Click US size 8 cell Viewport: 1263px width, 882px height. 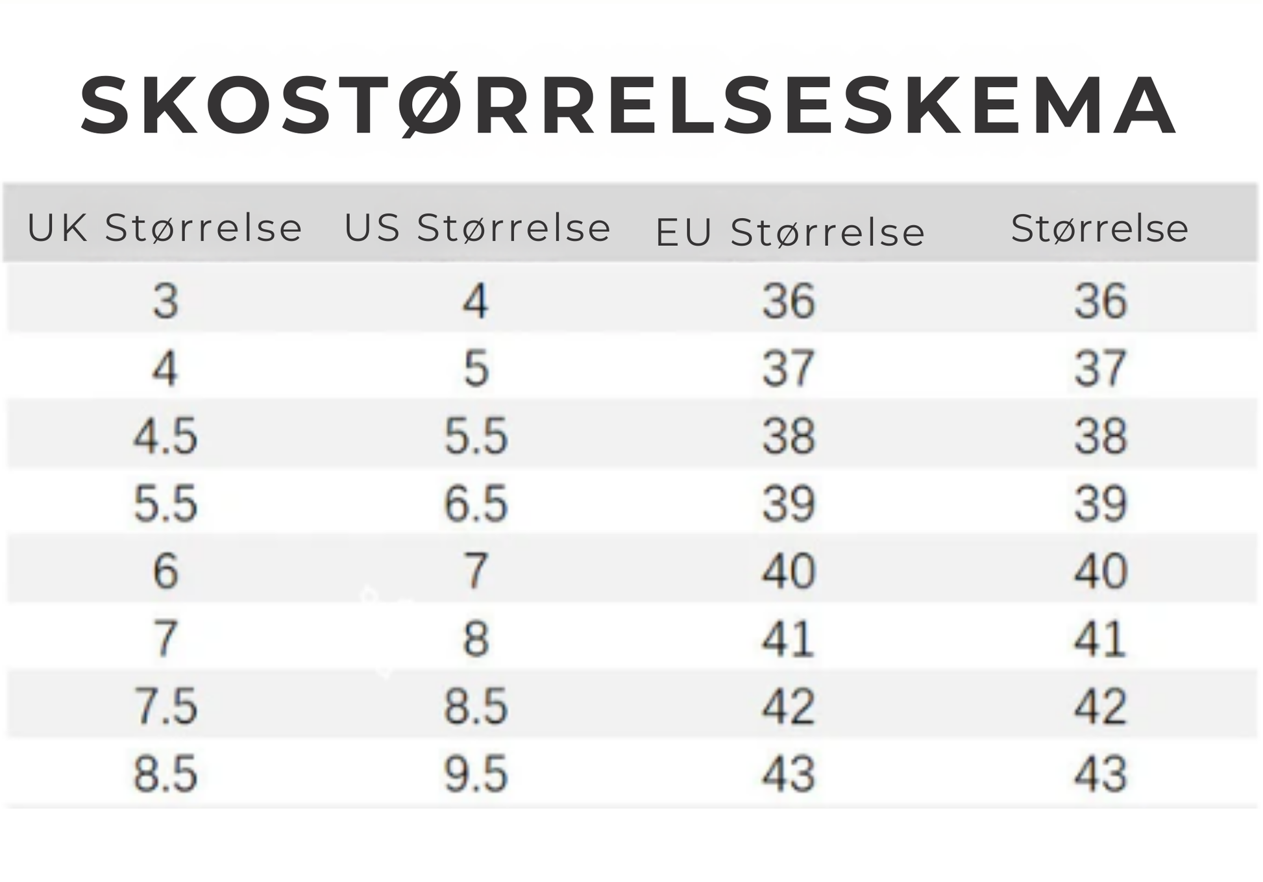[476, 639]
